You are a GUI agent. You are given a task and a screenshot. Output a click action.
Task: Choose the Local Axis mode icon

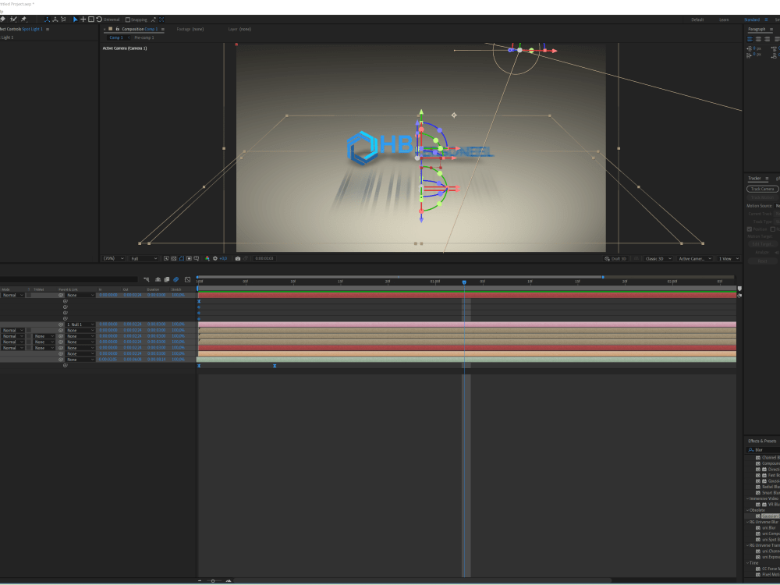[x=47, y=19]
